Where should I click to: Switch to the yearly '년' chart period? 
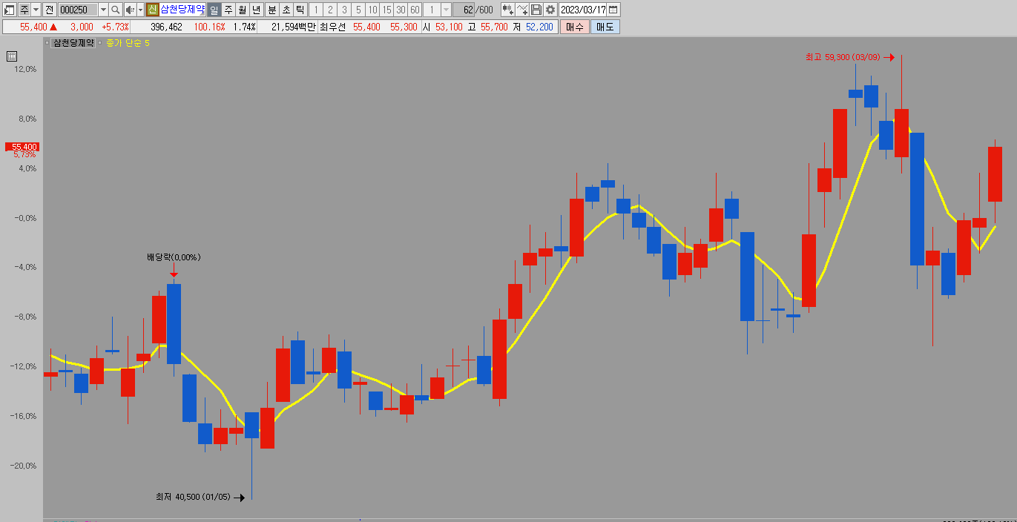256,10
